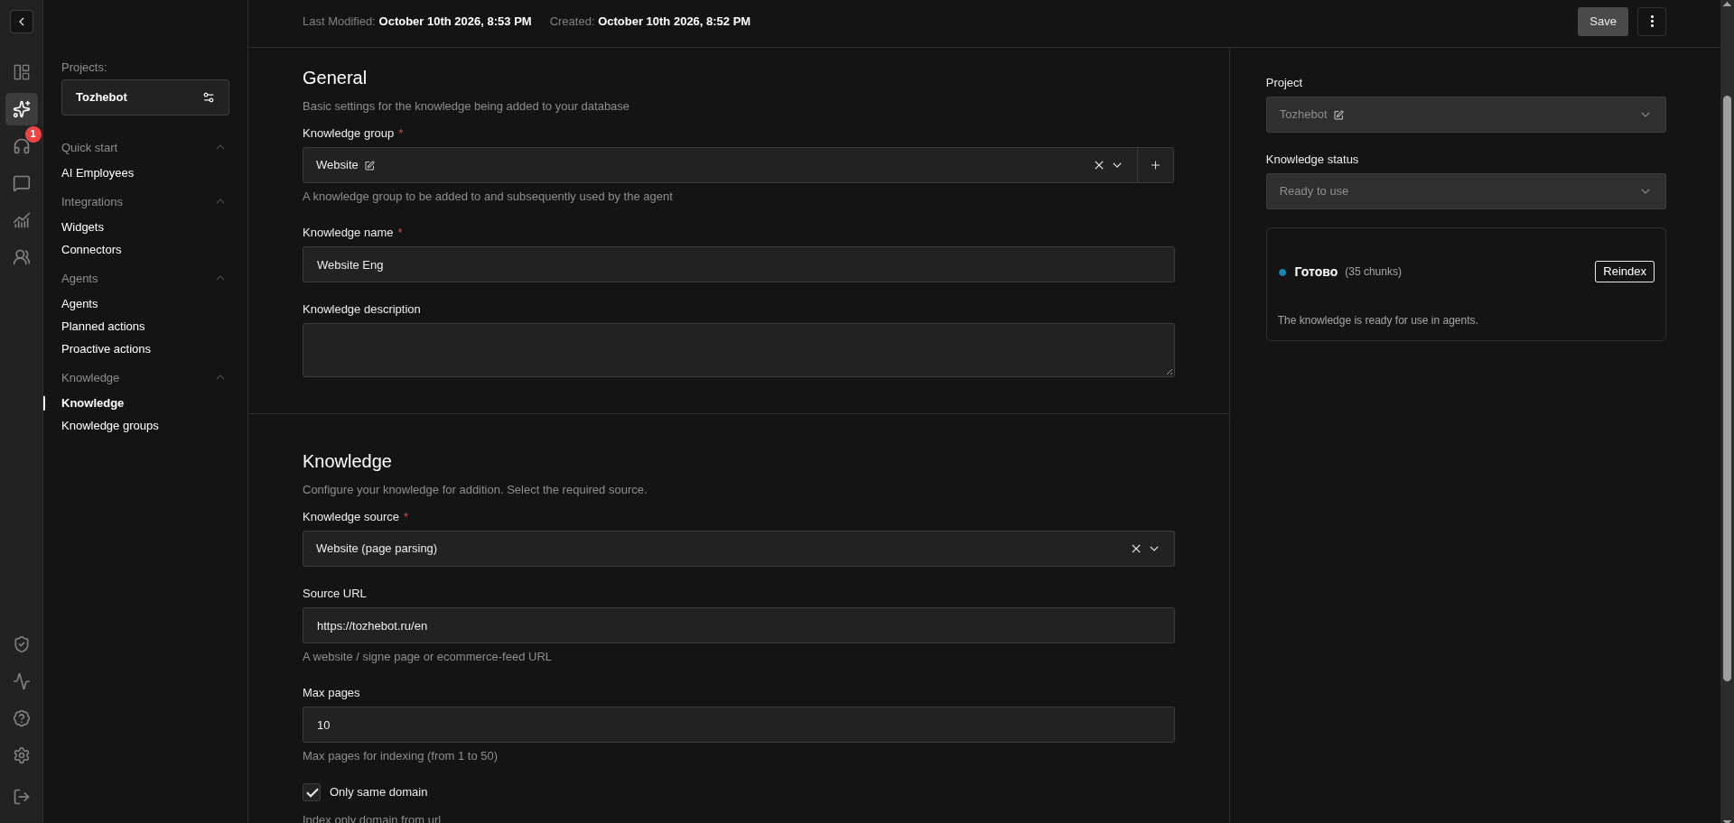Viewport: 1734px width, 823px height.
Task: Open users icon in left rail
Action: click(22, 257)
